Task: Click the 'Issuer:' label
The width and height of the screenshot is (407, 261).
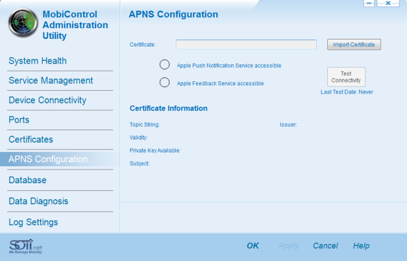Action: point(288,125)
